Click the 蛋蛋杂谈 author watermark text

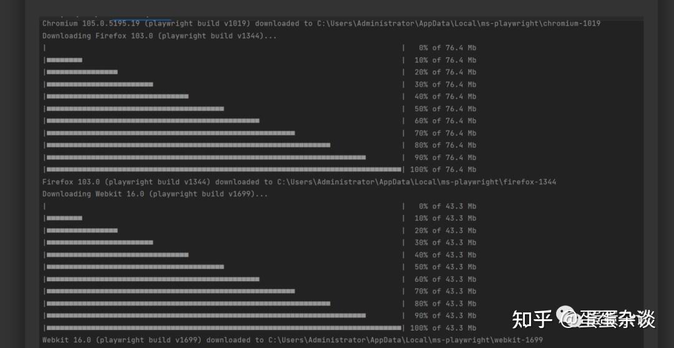pos(617,319)
